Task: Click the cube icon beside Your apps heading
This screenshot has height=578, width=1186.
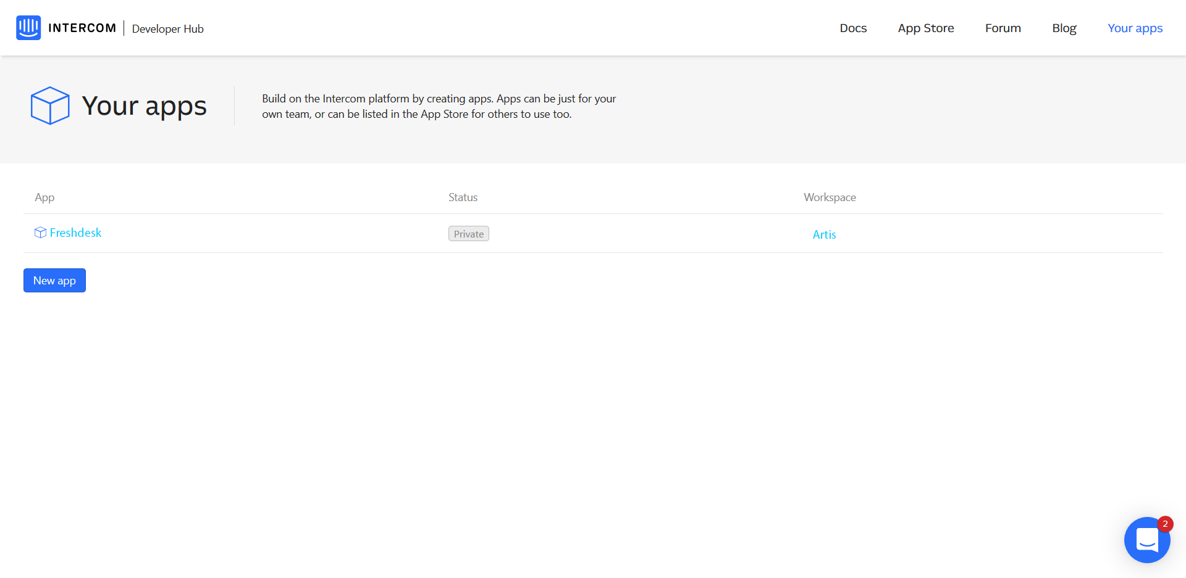Action: coord(50,105)
